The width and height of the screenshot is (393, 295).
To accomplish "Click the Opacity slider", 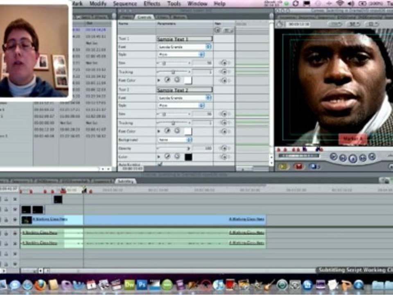I will (x=174, y=148).
